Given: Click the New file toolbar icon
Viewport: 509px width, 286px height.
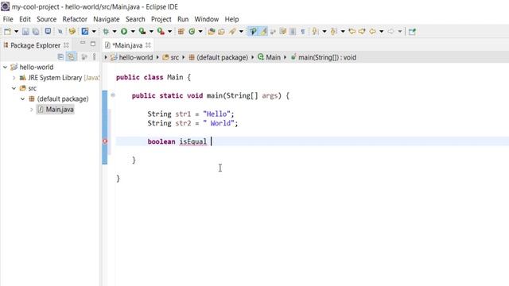Looking at the screenshot, I should tap(7, 32).
